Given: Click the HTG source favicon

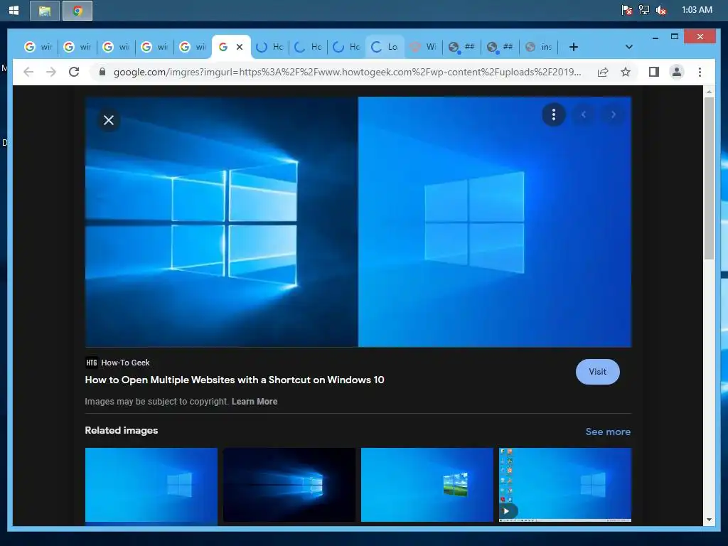Looking at the screenshot, I should (x=92, y=363).
